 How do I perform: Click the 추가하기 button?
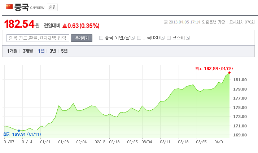(82, 38)
